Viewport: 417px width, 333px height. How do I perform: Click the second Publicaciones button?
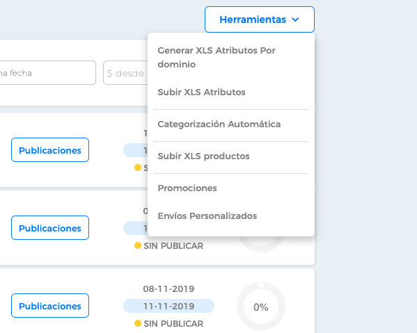(50, 227)
